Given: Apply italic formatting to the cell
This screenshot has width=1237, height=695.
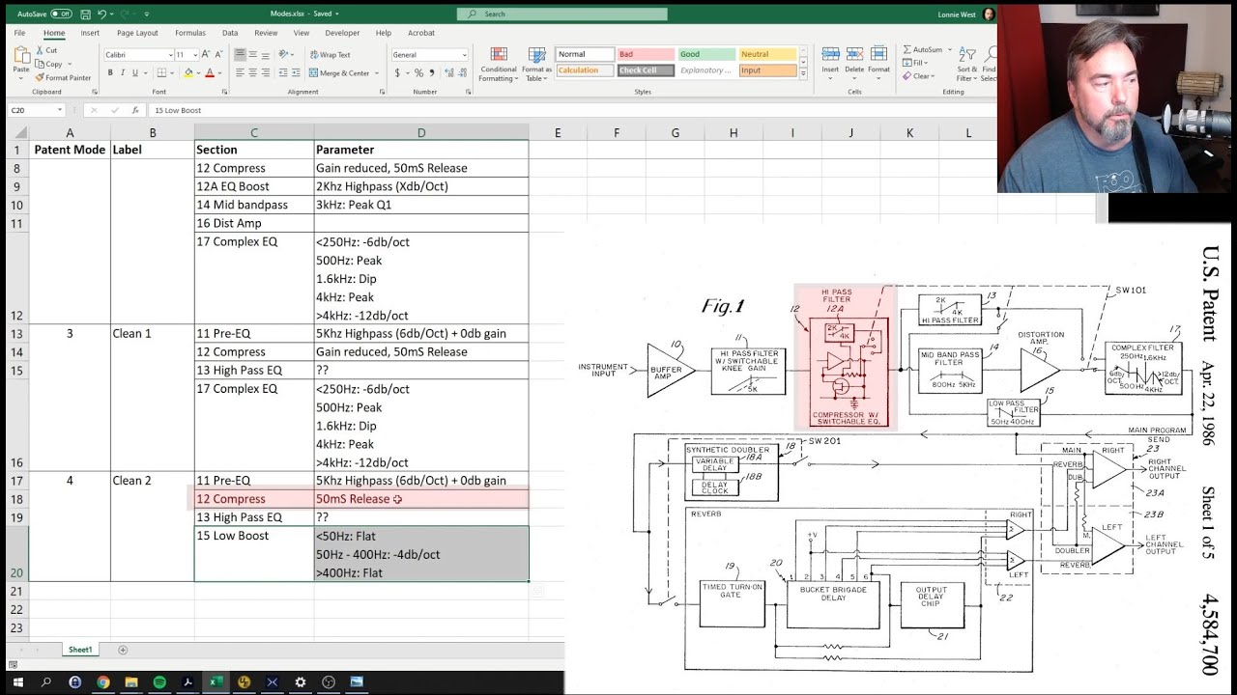Looking at the screenshot, I should click(121, 73).
